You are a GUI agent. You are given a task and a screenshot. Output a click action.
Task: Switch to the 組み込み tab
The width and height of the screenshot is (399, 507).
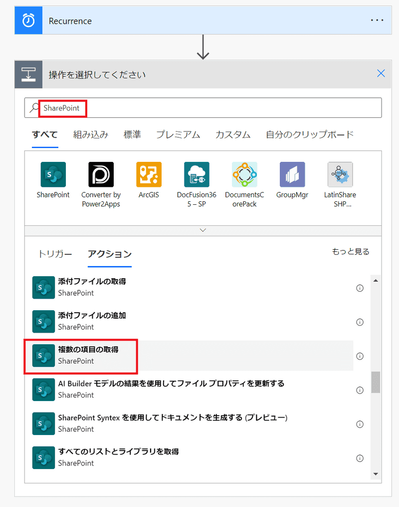[x=91, y=134]
